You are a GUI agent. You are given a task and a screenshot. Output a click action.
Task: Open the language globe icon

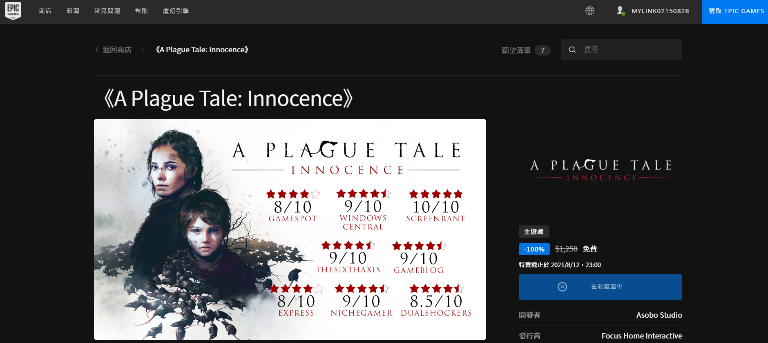(589, 11)
